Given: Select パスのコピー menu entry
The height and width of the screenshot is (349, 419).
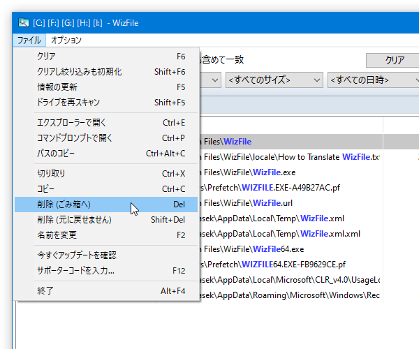Looking at the screenshot, I should [106, 154].
